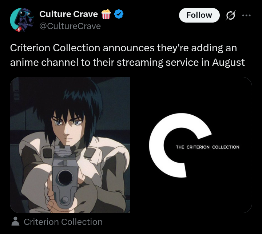This screenshot has width=262, height=234.
Task: Open the anime character image with gun
Action: (x=70, y=145)
